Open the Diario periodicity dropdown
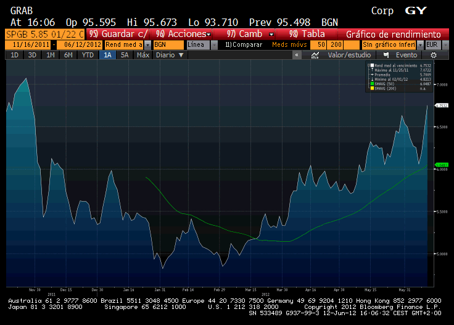 170,55
